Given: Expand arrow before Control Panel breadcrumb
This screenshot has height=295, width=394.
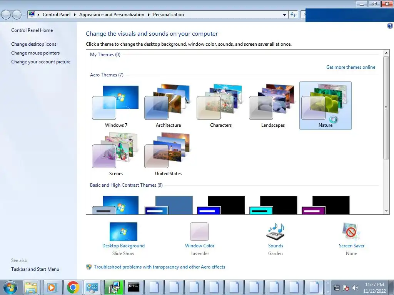Looking at the screenshot, I should (x=38, y=15).
